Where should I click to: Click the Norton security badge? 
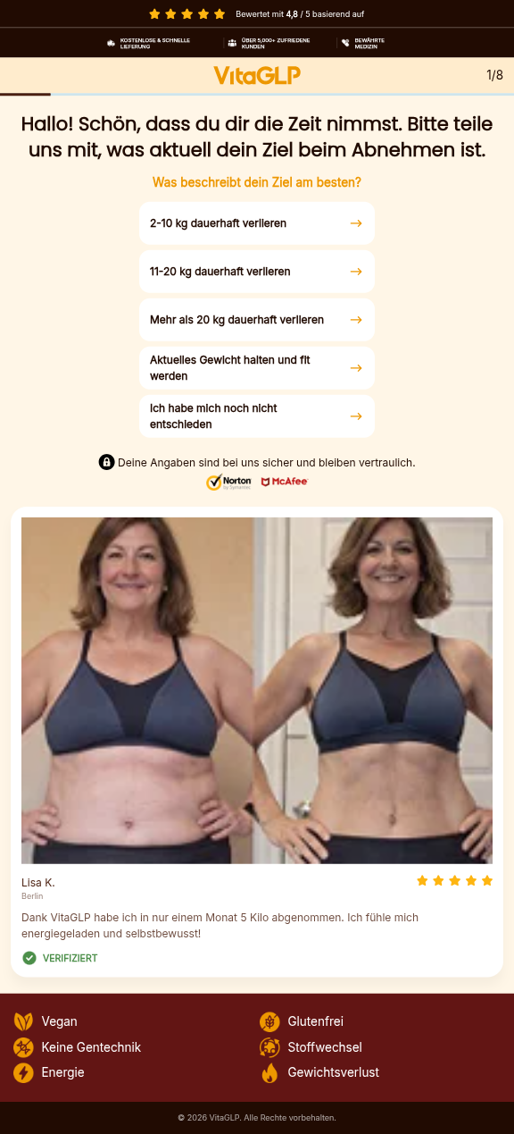coord(228,483)
